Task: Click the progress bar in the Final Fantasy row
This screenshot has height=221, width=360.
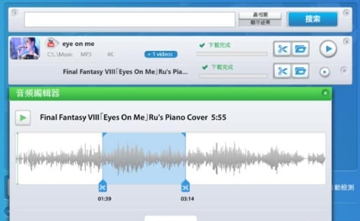Action: coord(233,76)
